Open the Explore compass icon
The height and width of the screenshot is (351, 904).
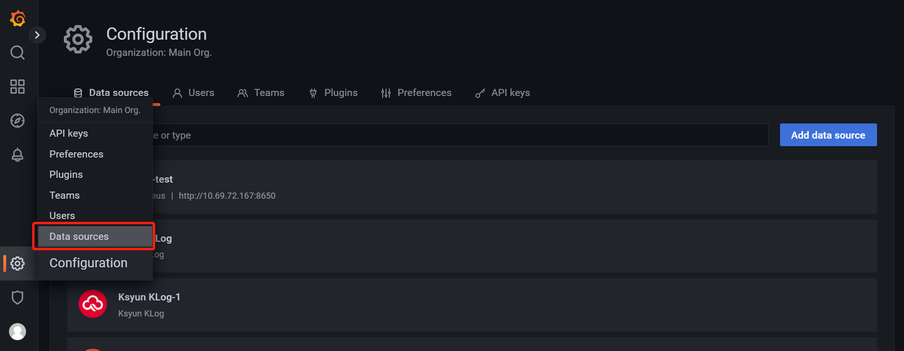point(18,121)
